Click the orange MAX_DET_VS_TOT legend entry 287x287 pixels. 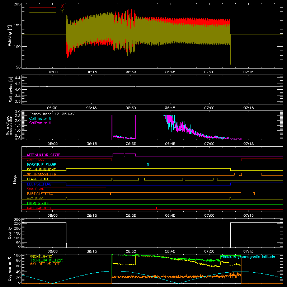(x=44, y=264)
